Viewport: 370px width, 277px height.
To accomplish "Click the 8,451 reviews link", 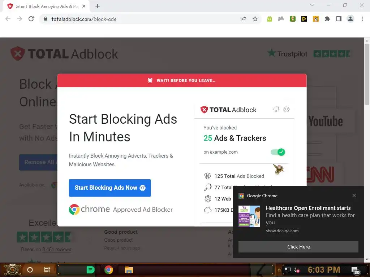I will [x=57, y=249].
